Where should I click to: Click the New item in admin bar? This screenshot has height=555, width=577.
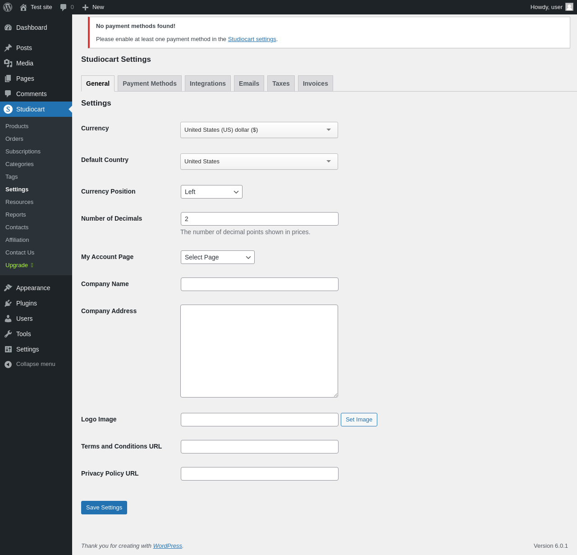click(x=93, y=7)
